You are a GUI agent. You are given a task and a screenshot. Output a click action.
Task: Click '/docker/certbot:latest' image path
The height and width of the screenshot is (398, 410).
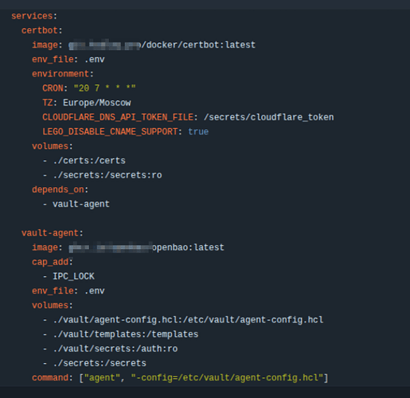point(198,45)
